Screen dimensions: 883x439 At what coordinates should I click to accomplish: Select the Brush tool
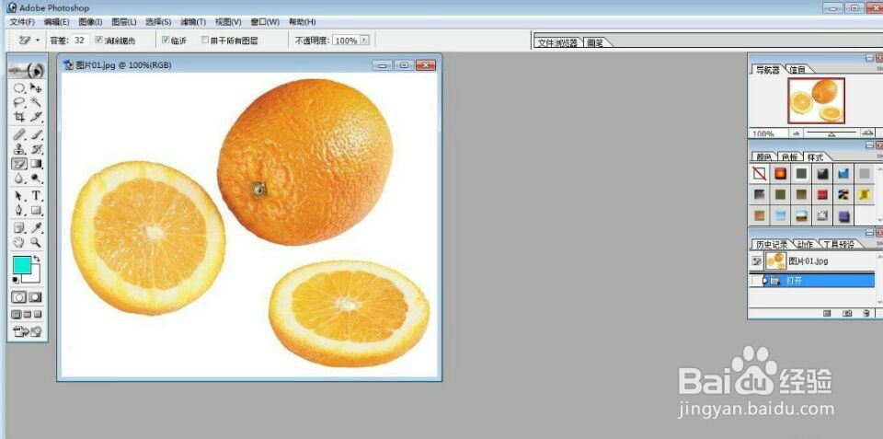(36, 134)
